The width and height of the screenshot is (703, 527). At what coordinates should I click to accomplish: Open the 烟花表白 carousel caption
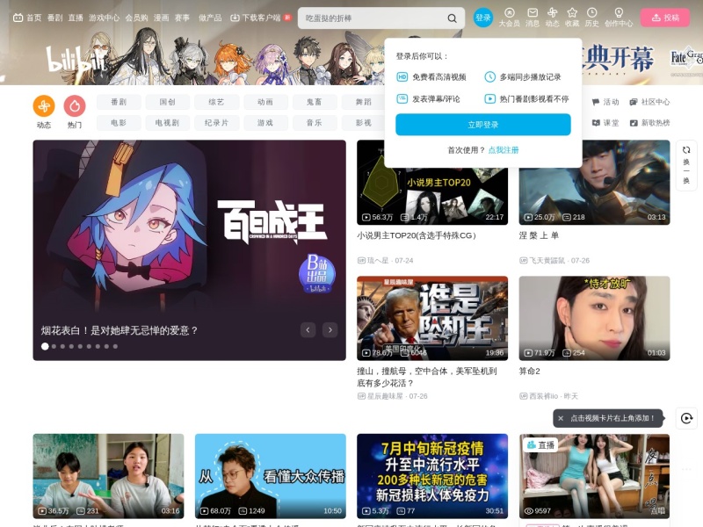pos(120,331)
